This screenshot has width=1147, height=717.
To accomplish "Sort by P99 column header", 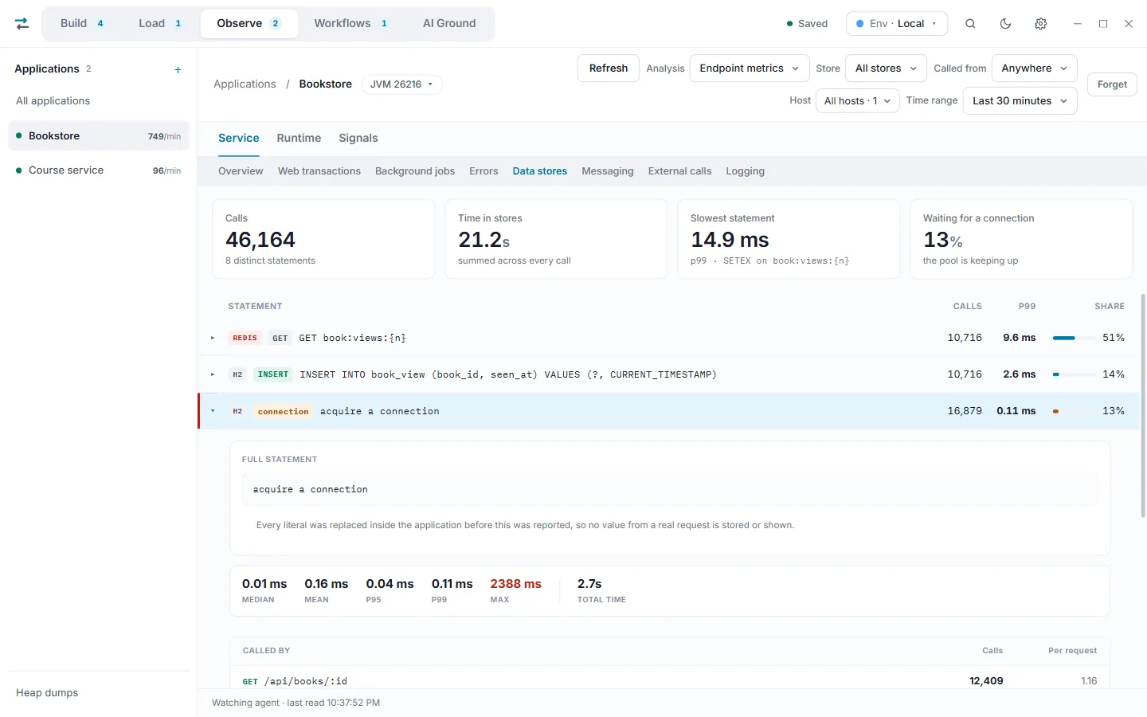I will click(x=1027, y=307).
